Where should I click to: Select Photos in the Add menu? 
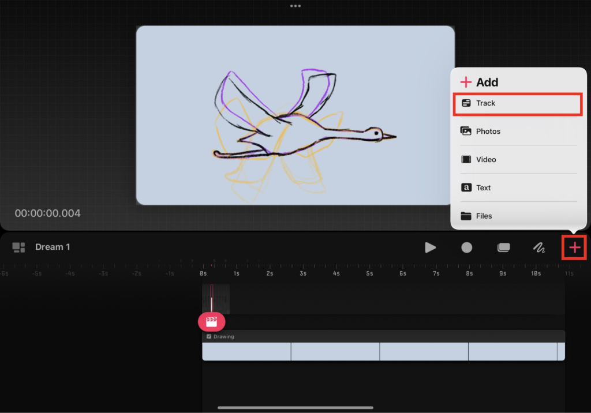click(x=517, y=132)
